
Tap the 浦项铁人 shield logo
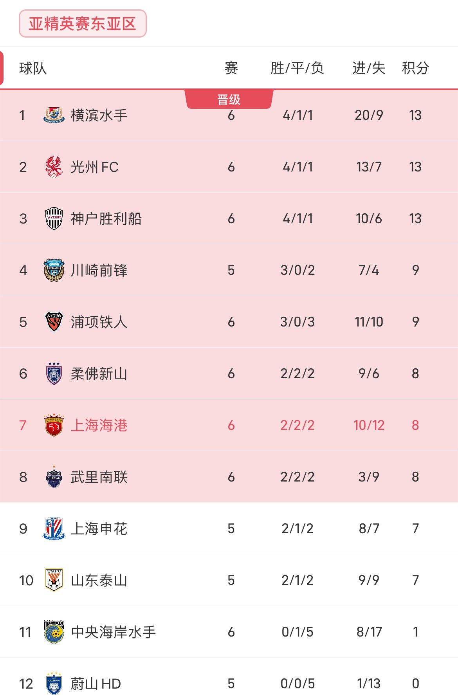(54, 322)
